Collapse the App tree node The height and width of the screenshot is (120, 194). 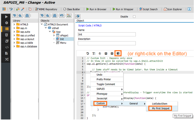[50, 31]
